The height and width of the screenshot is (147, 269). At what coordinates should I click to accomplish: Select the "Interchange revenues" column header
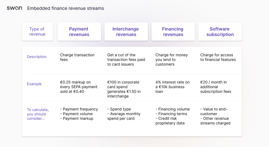[x=126, y=31]
